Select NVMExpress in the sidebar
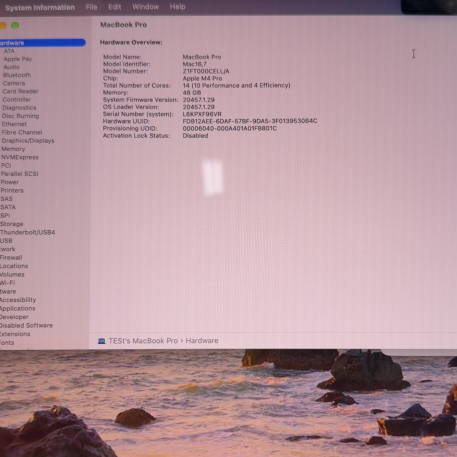Screen dimensions: 457x457 pos(20,157)
